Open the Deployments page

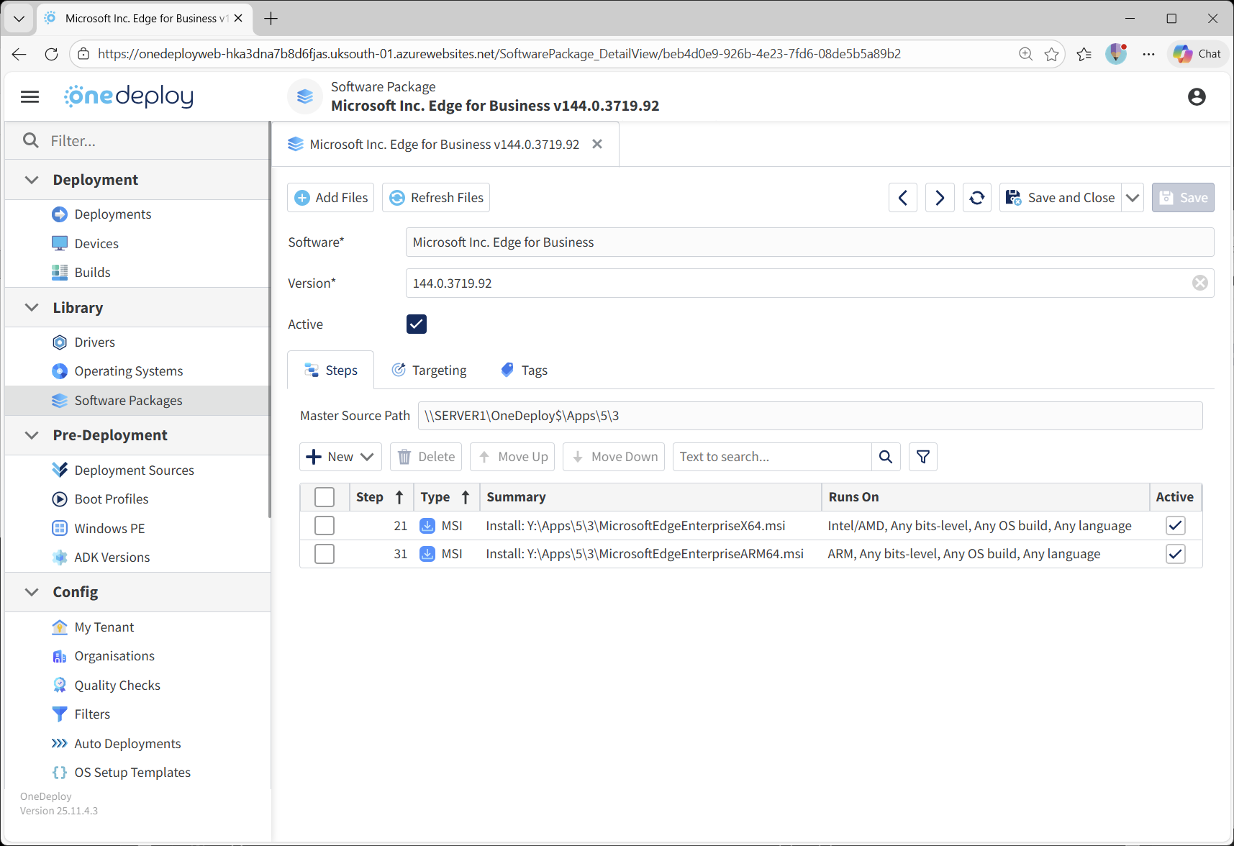(x=112, y=214)
